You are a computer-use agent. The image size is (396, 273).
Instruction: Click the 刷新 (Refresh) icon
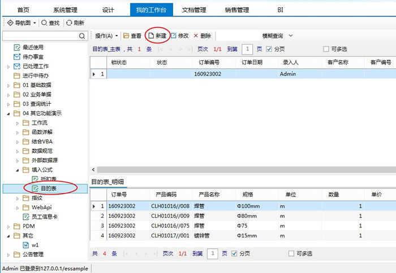click(x=69, y=23)
